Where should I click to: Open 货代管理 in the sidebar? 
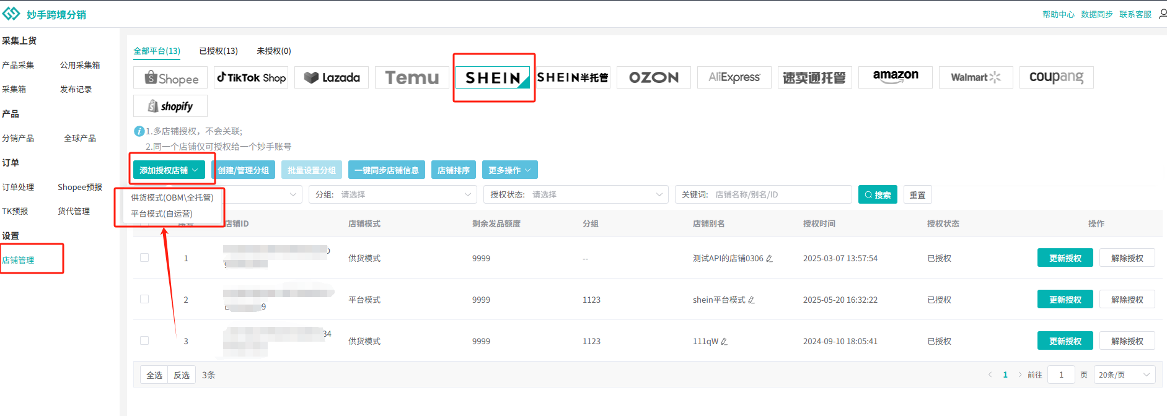coord(74,211)
